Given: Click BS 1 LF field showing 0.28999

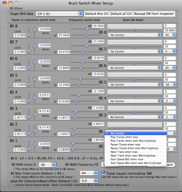Looking at the screenshot, I should pyautogui.click(x=64, y=149).
